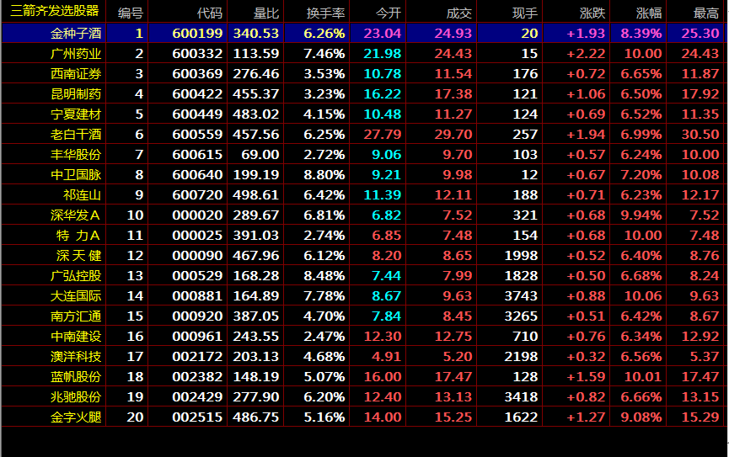This screenshot has width=729, height=457.
Task: Click the 涨跌 column header
Action: [x=592, y=13]
